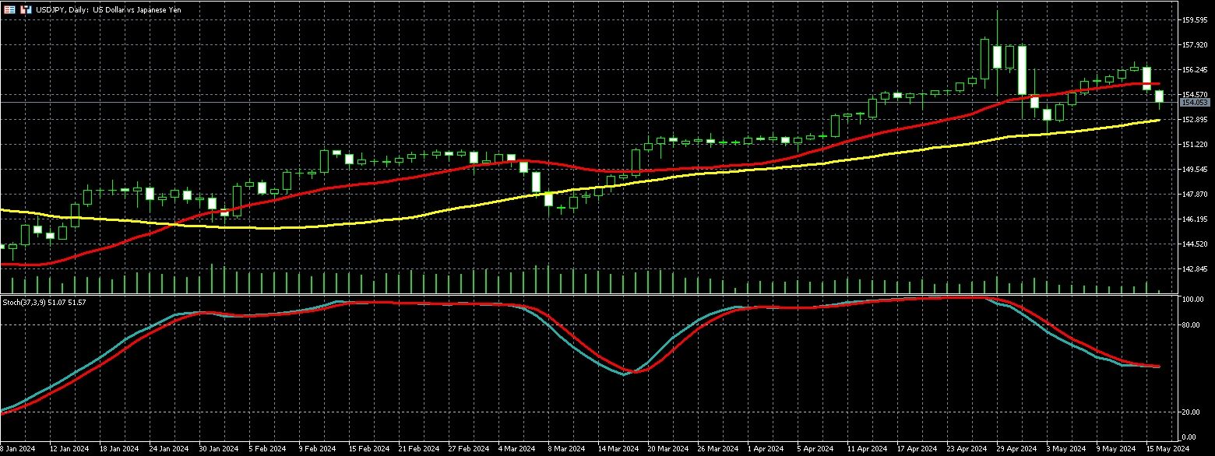Click the 26 Mar 2024 date label
Viewport: 1215px width, 456px height.
717,449
